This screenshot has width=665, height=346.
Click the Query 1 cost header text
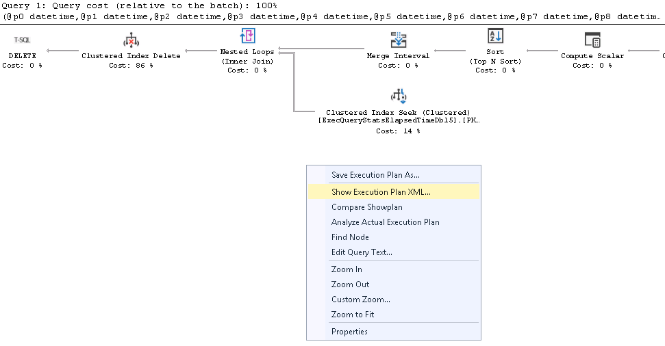click(x=140, y=5)
